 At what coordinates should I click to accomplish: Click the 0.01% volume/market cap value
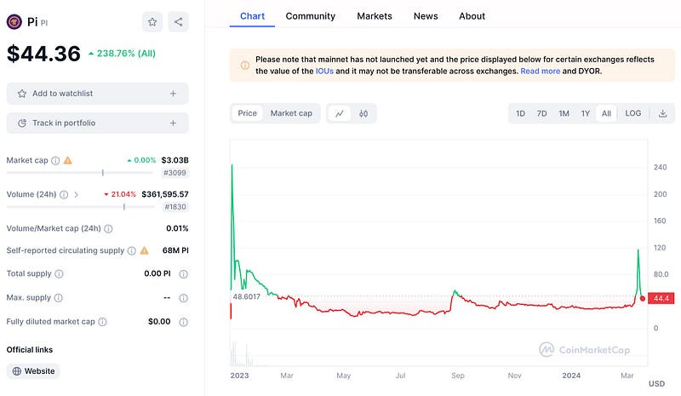(x=177, y=228)
